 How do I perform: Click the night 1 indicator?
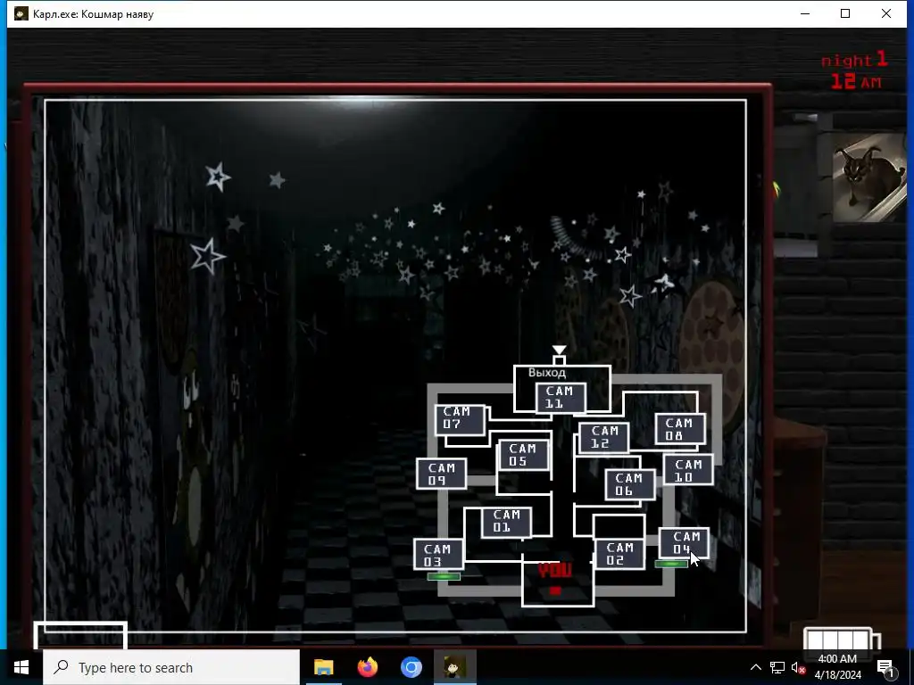[x=854, y=60]
